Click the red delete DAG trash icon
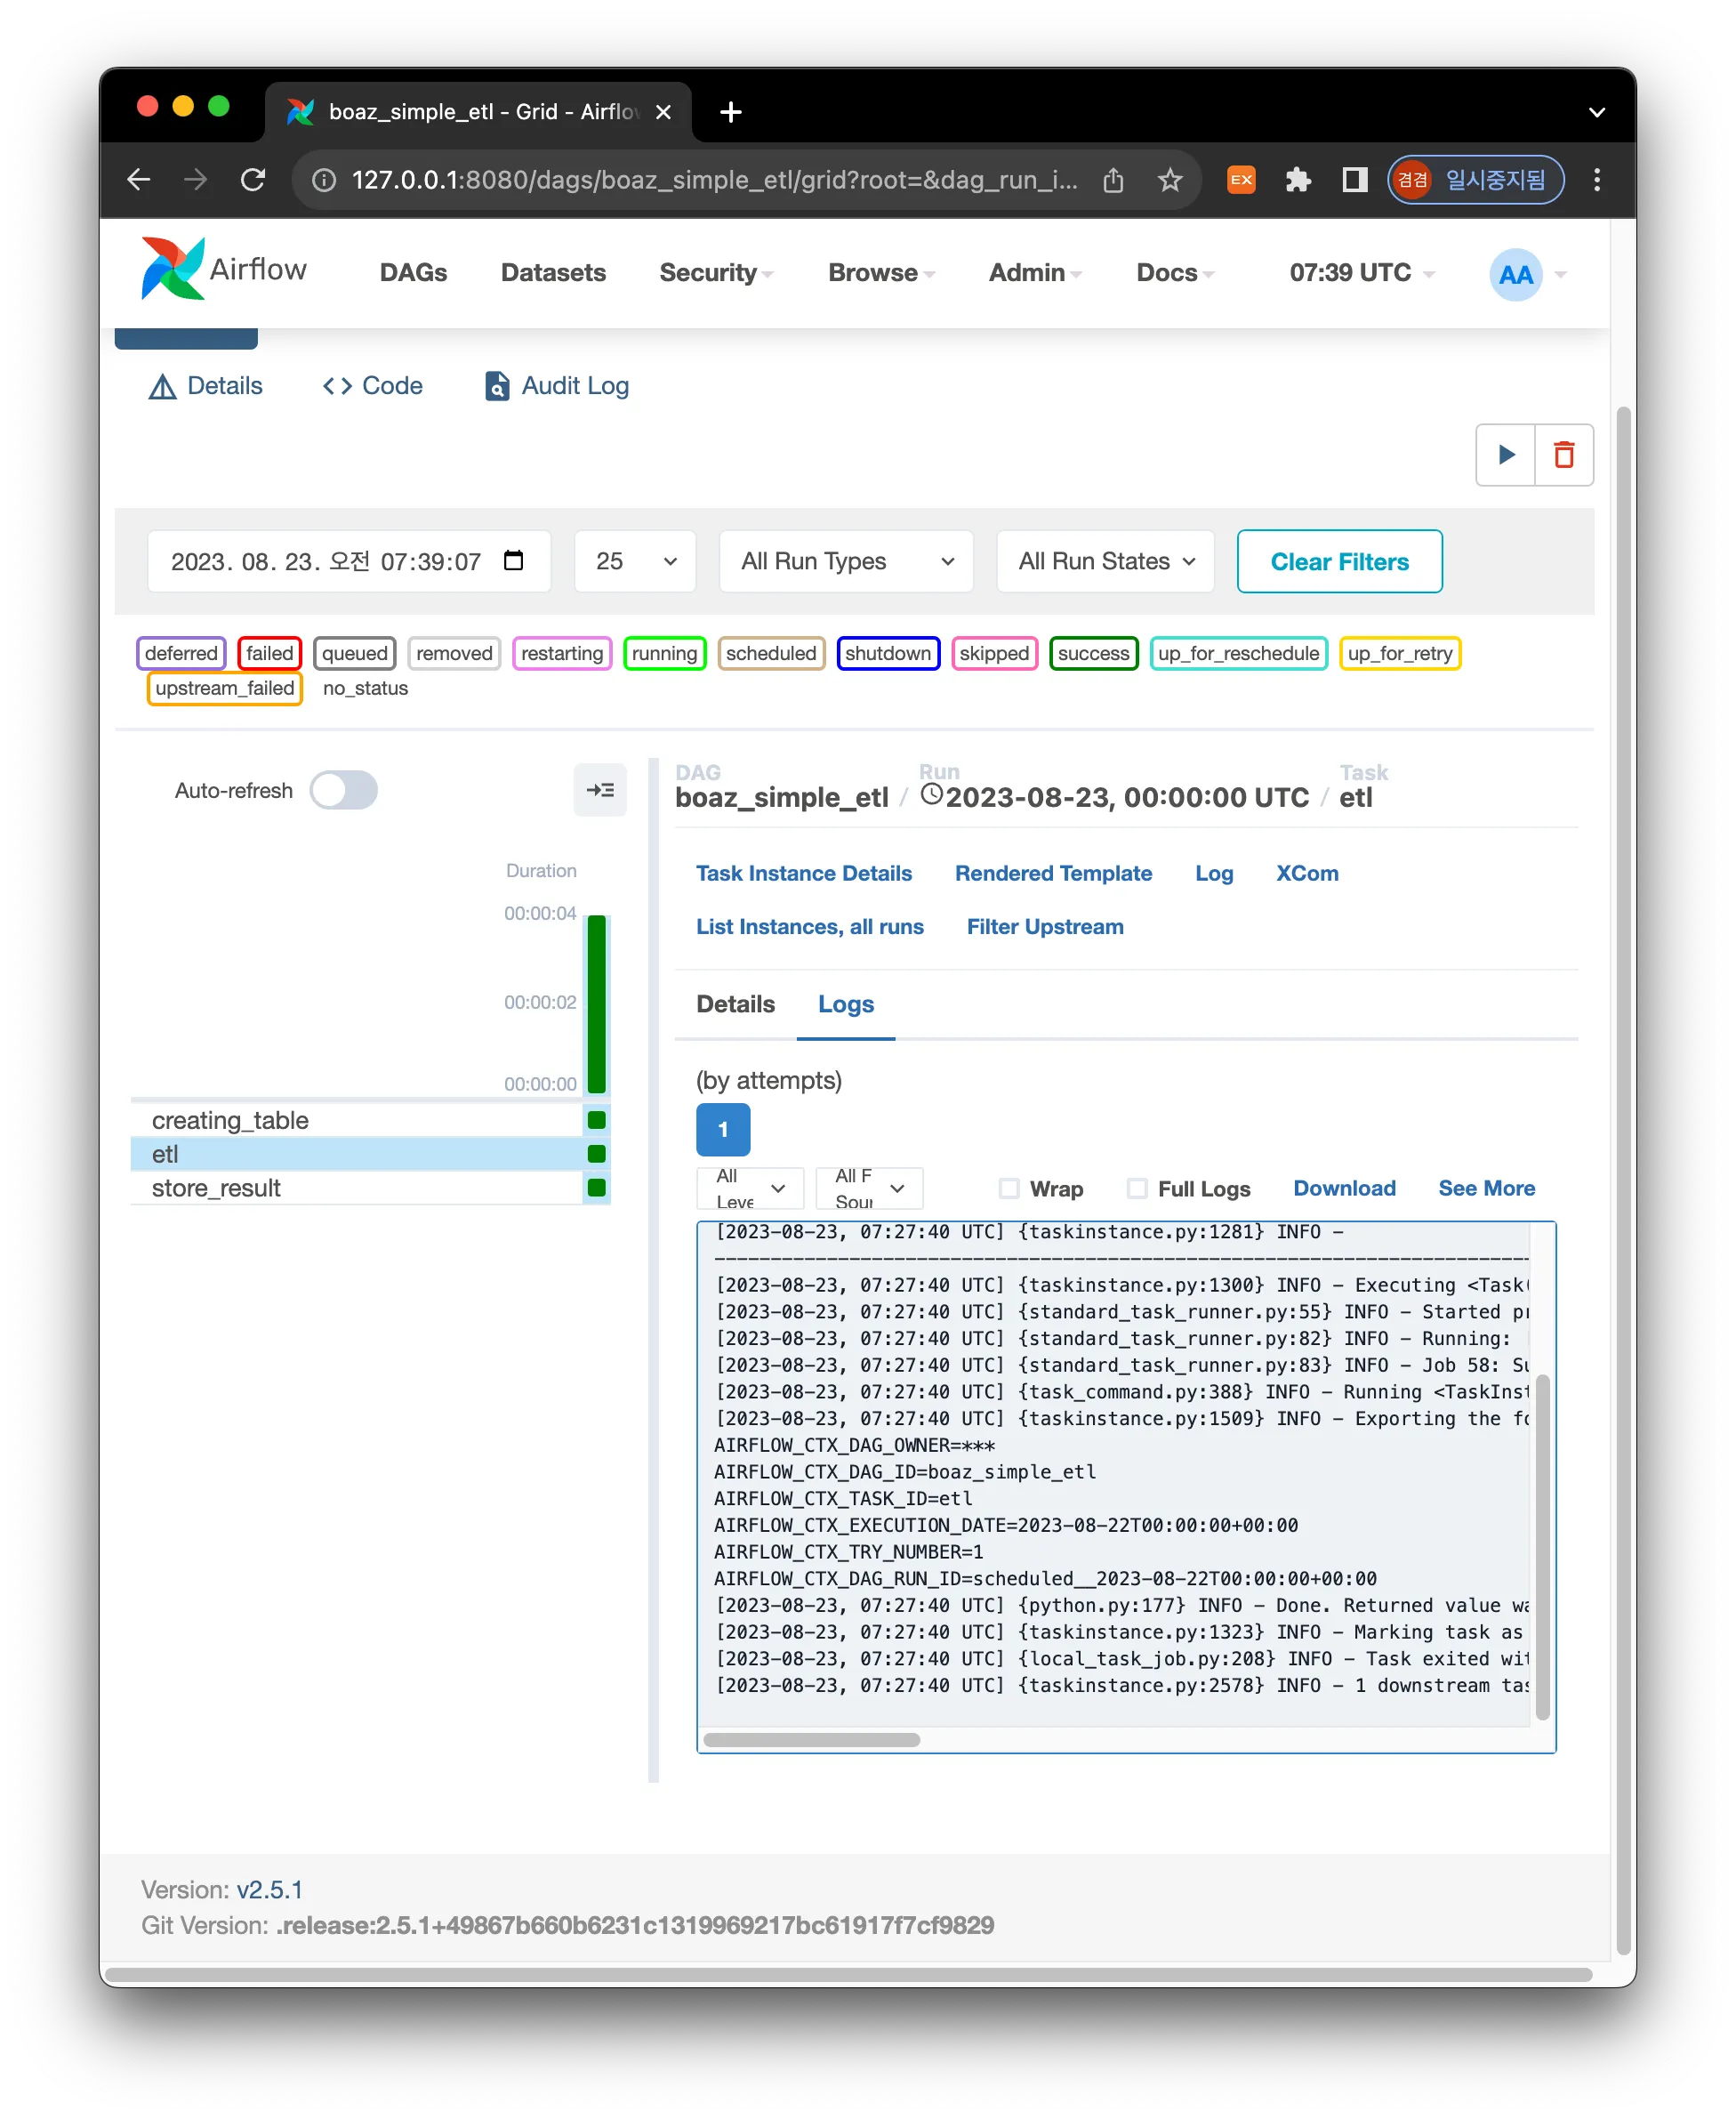The image size is (1736, 2119). click(x=1564, y=455)
